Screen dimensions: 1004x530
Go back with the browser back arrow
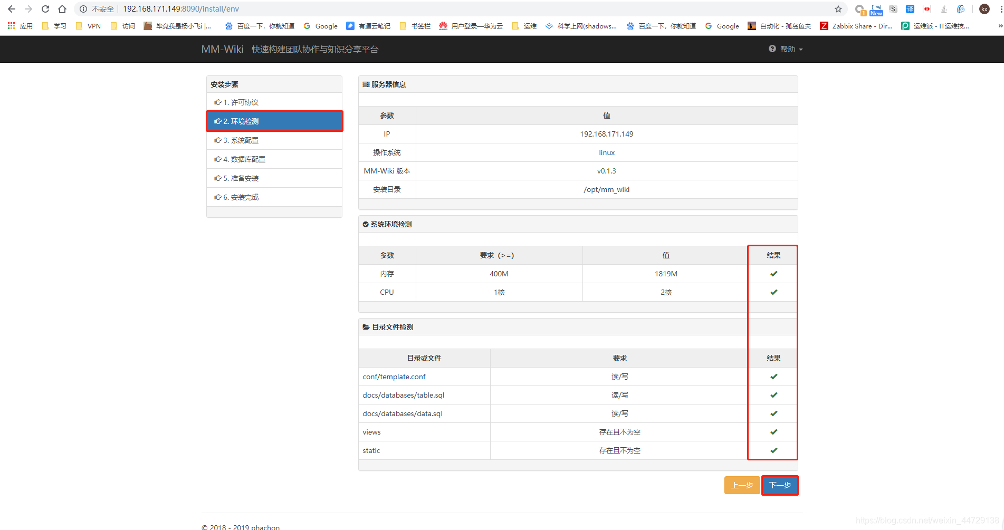tap(12, 9)
